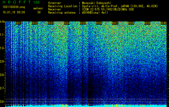Viewport: 169px width, 107px height.
Task: Click antenna text A504HB(yagi 4el)
Action: (95, 13)
